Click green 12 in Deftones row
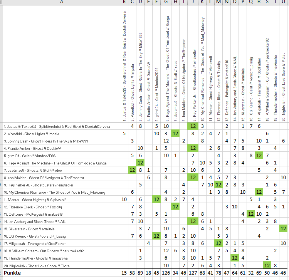Viewport: 289px width, 280px height. click(251, 214)
